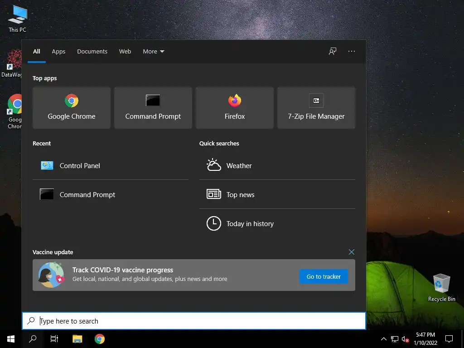464x348 pixels.
Task: Launch Command Prompt tile in Top apps
Action: pyautogui.click(x=153, y=108)
